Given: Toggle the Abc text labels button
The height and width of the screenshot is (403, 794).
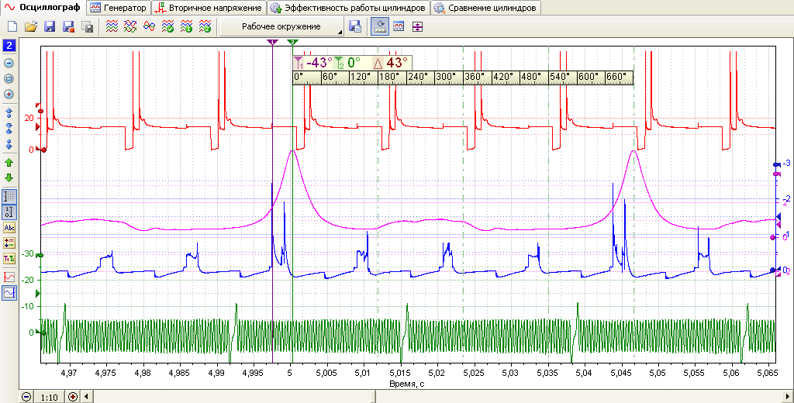Looking at the screenshot, I should pos(9,228).
